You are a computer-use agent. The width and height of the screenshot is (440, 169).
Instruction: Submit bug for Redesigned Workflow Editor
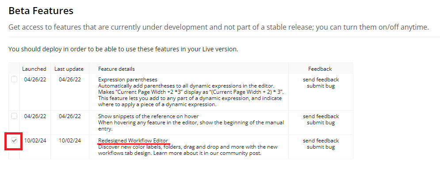(x=321, y=147)
